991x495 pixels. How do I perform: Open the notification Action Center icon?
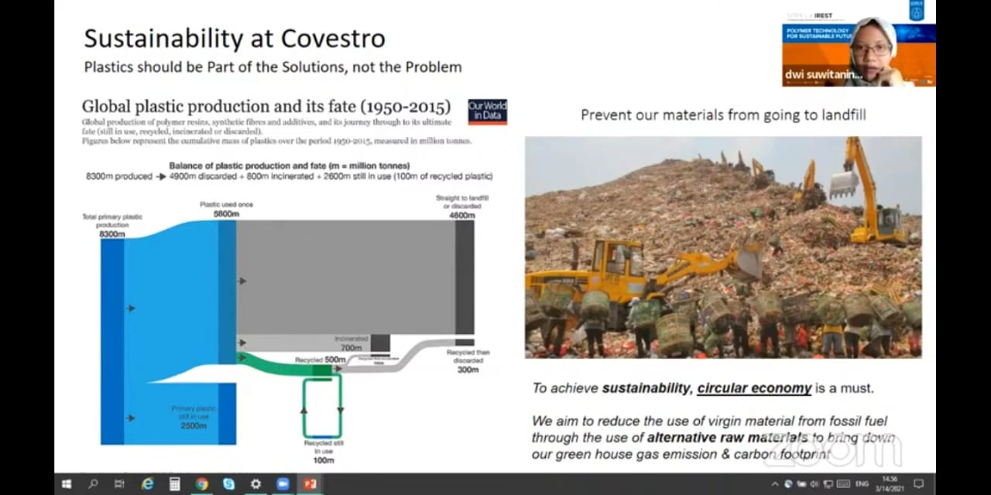pyautogui.click(x=919, y=484)
